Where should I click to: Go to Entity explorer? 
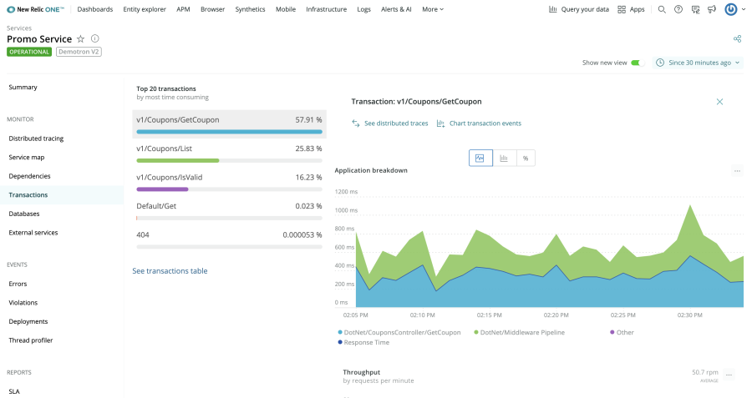(145, 9)
